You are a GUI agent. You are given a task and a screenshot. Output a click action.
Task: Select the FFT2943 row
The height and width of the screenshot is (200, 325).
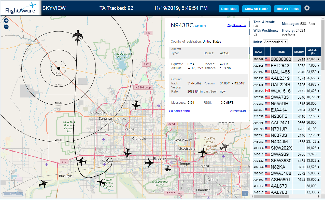pos(286,65)
